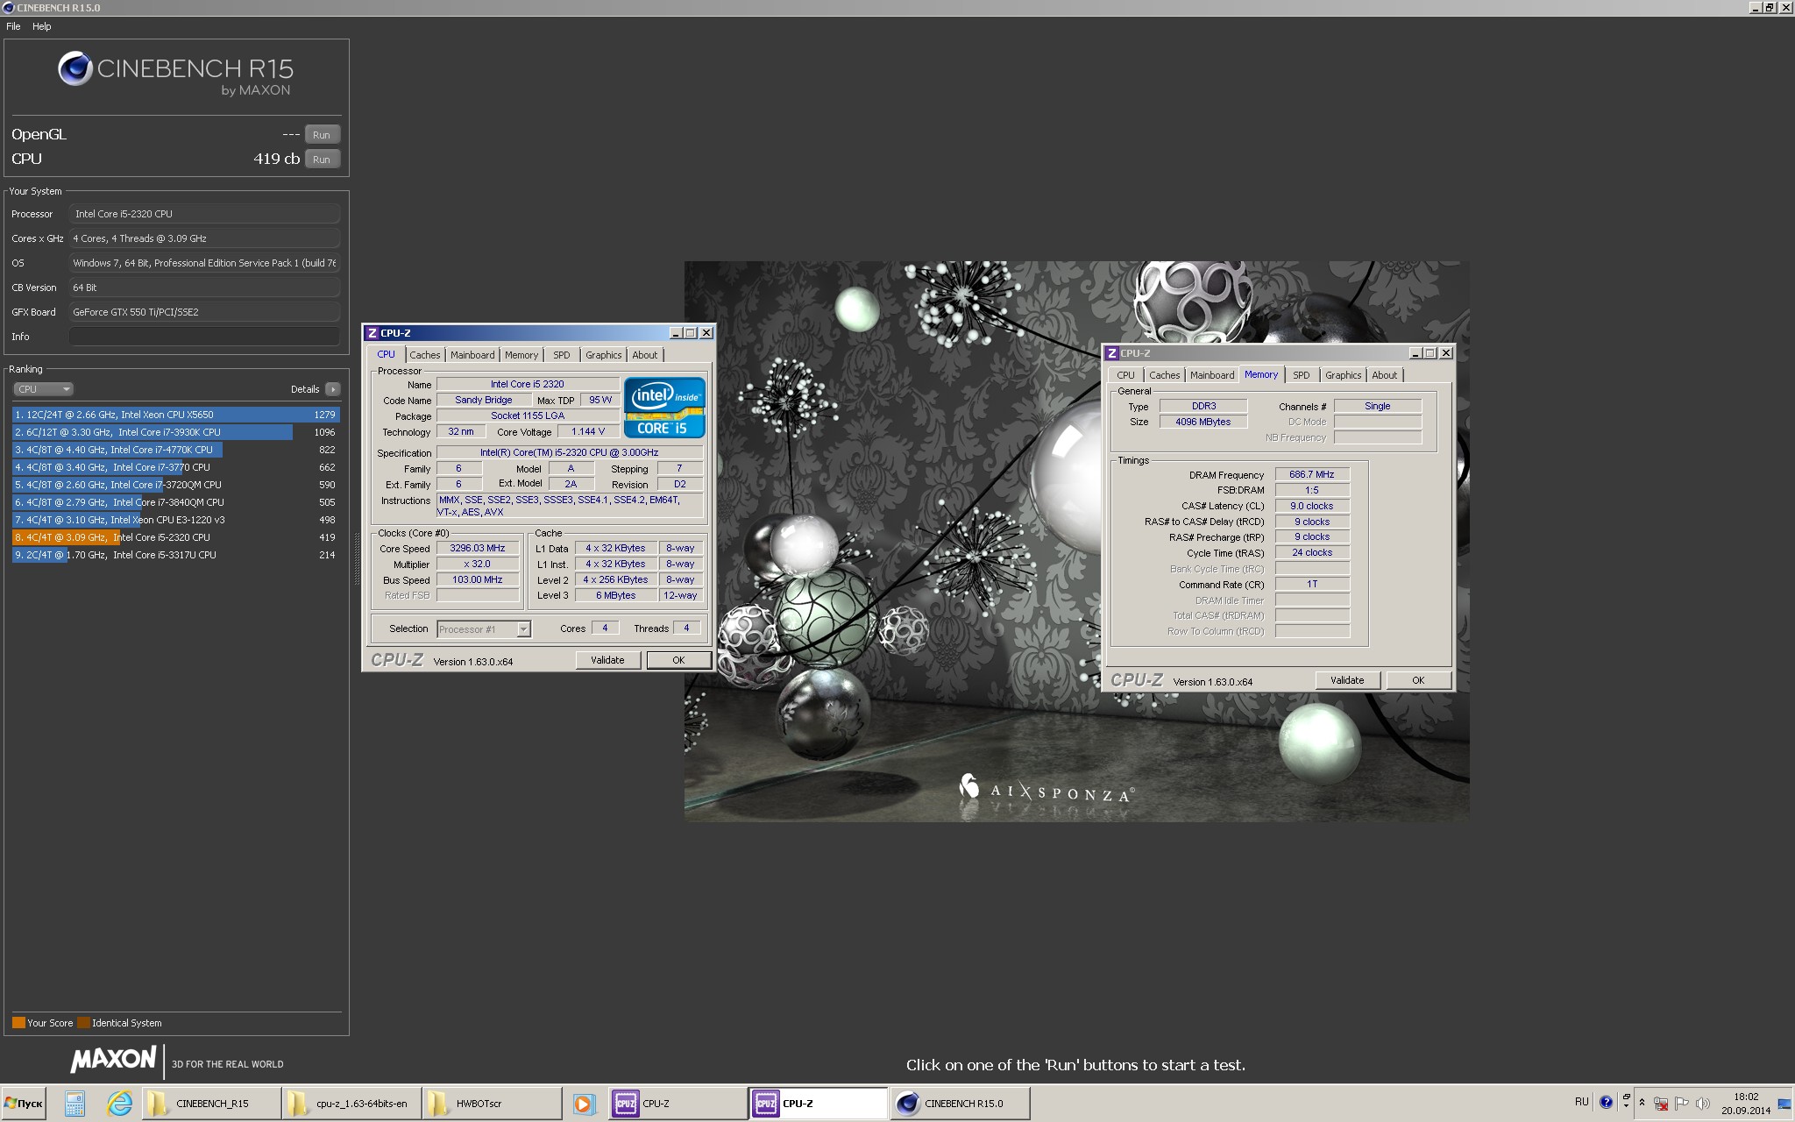Open the HWBOTscr folder taskbar button
Image resolution: width=1795 pixels, height=1122 pixels.
tap(492, 1104)
